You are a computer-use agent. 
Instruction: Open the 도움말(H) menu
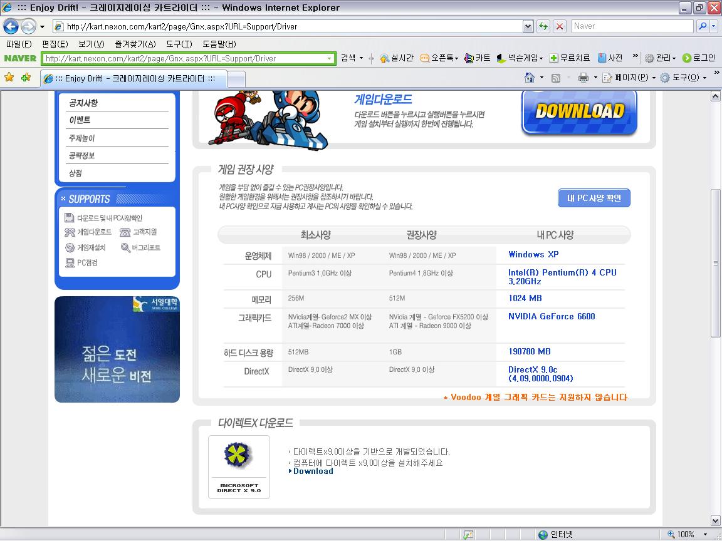click(219, 44)
